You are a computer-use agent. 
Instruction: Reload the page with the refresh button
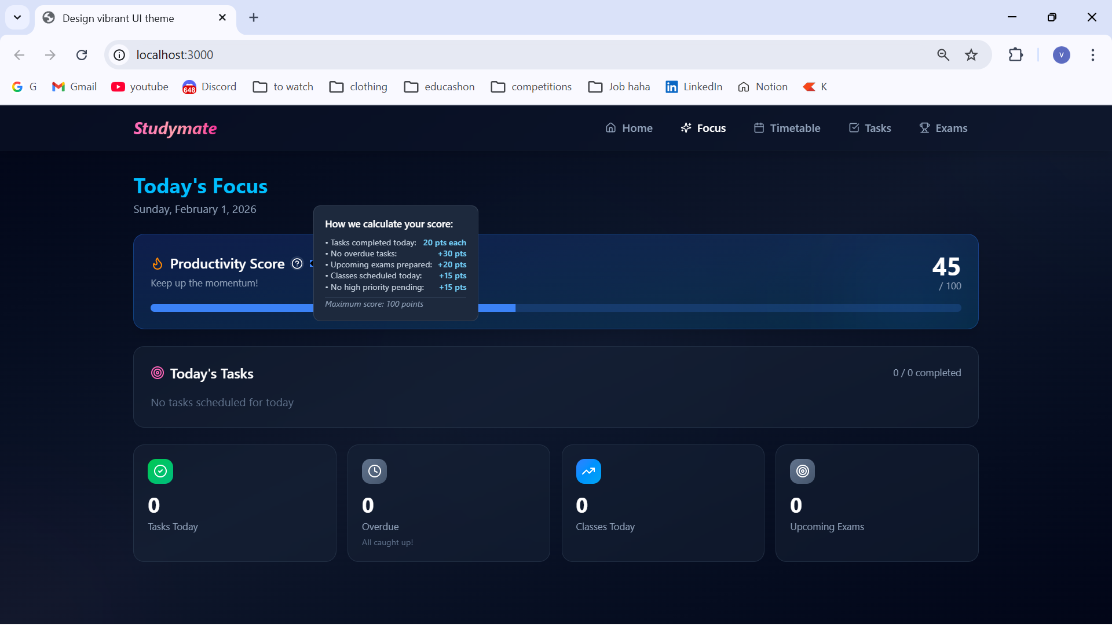[82, 55]
